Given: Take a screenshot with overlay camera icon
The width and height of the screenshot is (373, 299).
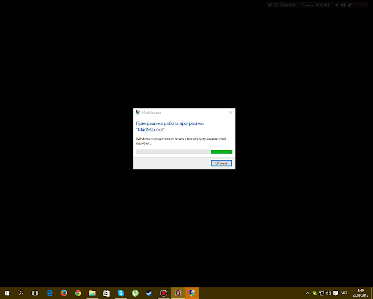Looking at the screenshot, I should tap(343, 5).
